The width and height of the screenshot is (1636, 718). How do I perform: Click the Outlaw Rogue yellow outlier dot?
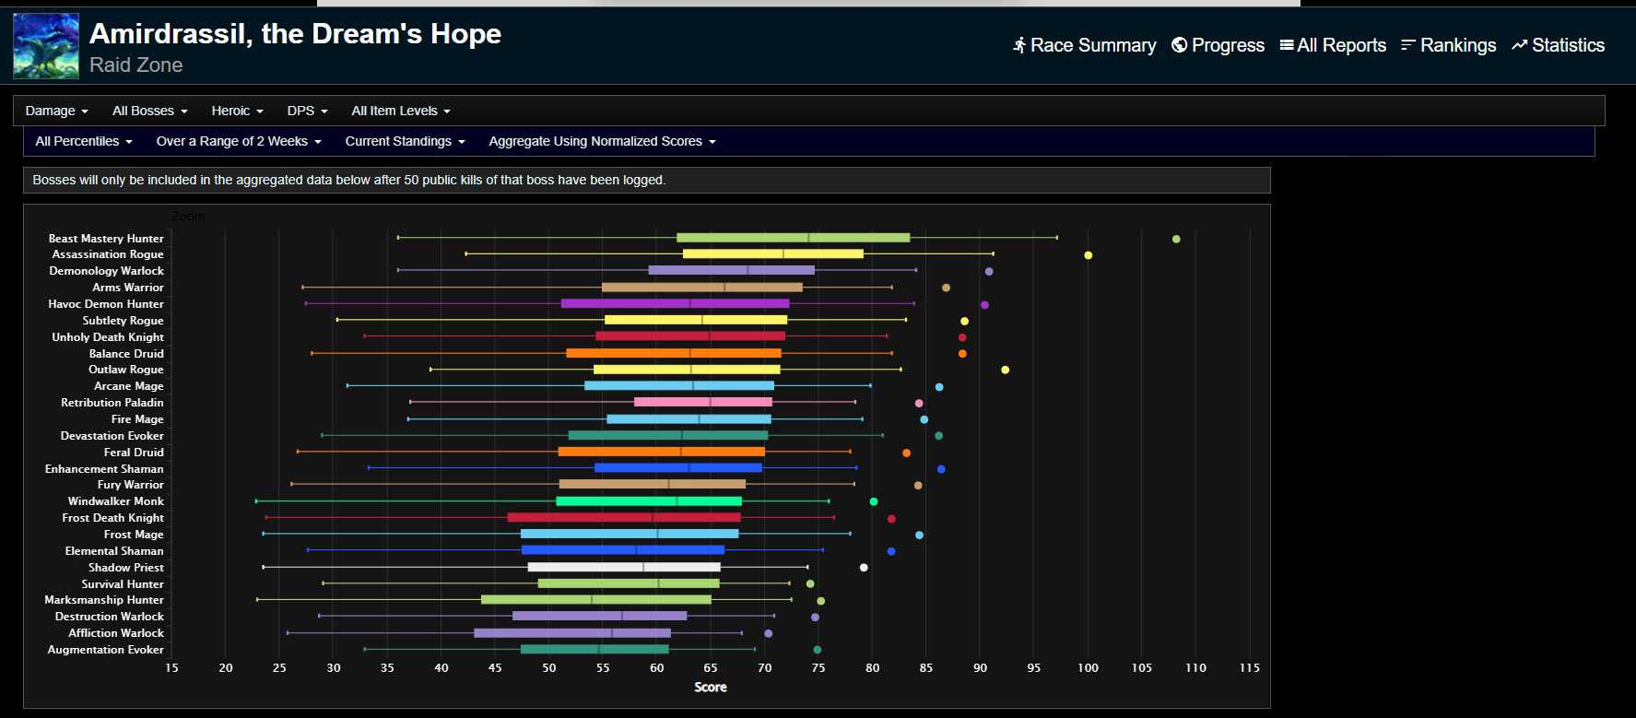click(x=1005, y=370)
